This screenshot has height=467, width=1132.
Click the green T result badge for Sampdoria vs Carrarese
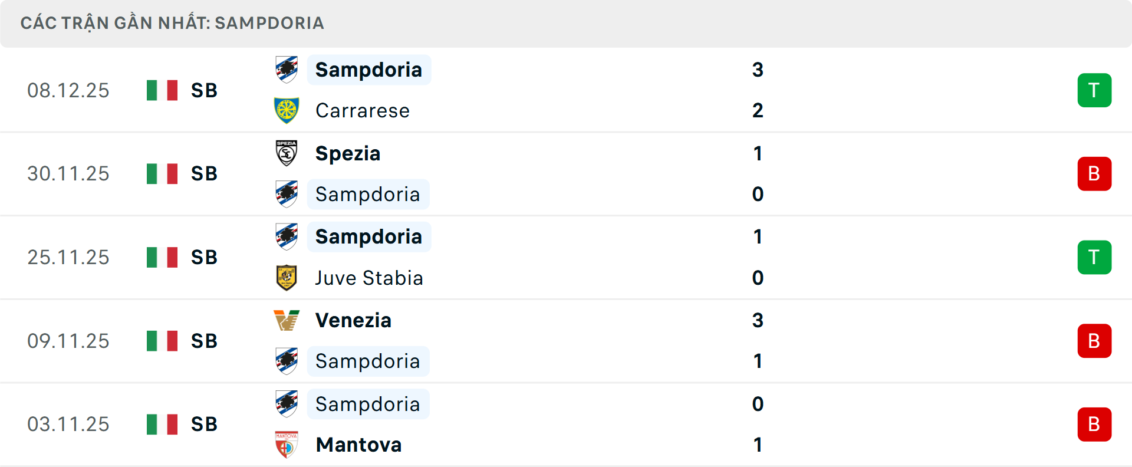[1095, 90]
